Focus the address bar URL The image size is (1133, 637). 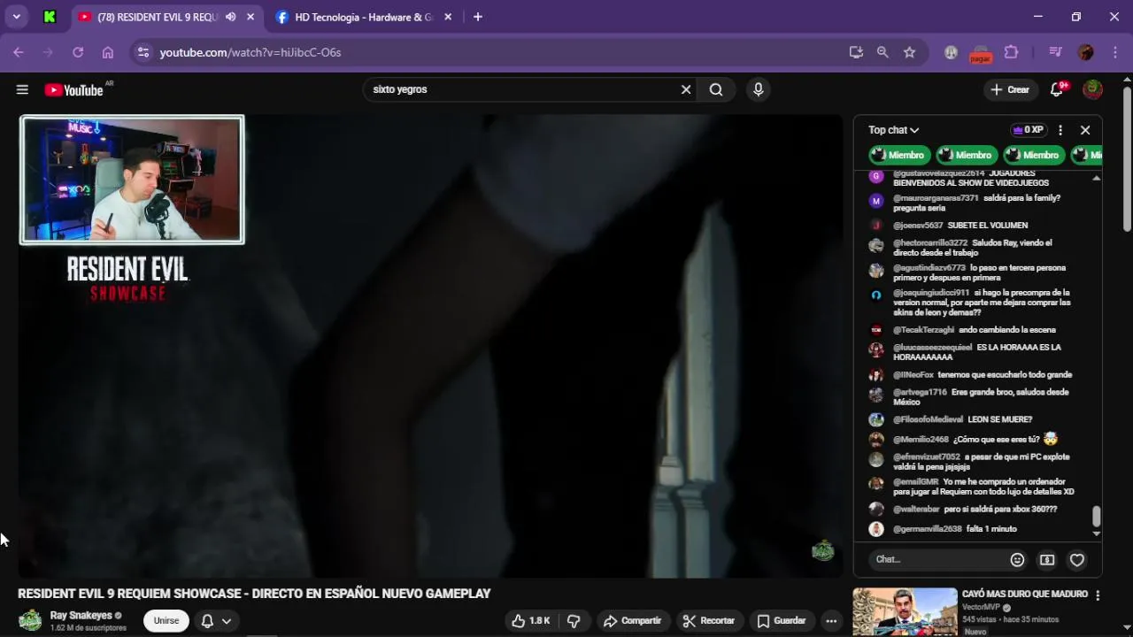click(250, 52)
